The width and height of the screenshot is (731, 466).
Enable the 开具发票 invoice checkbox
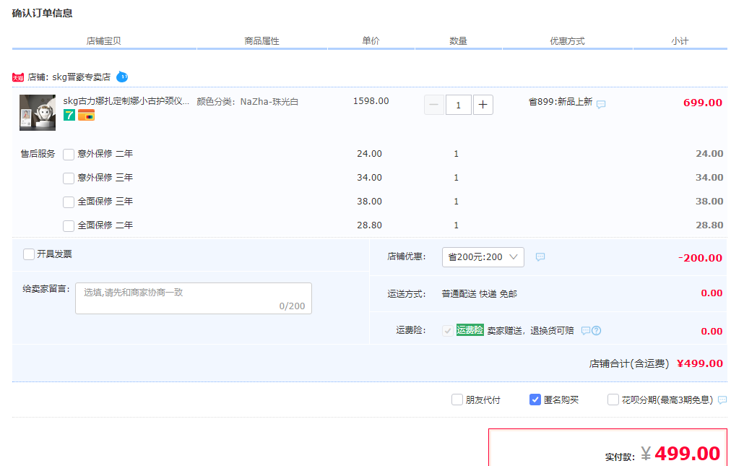pyautogui.click(x=29, y=254)
